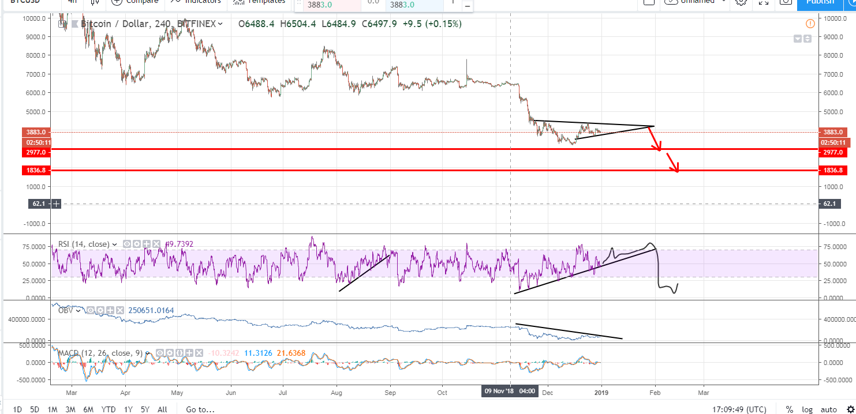856x414 pixels.
Task: Click the plus icon next to MACD
Action: (189, 353)
